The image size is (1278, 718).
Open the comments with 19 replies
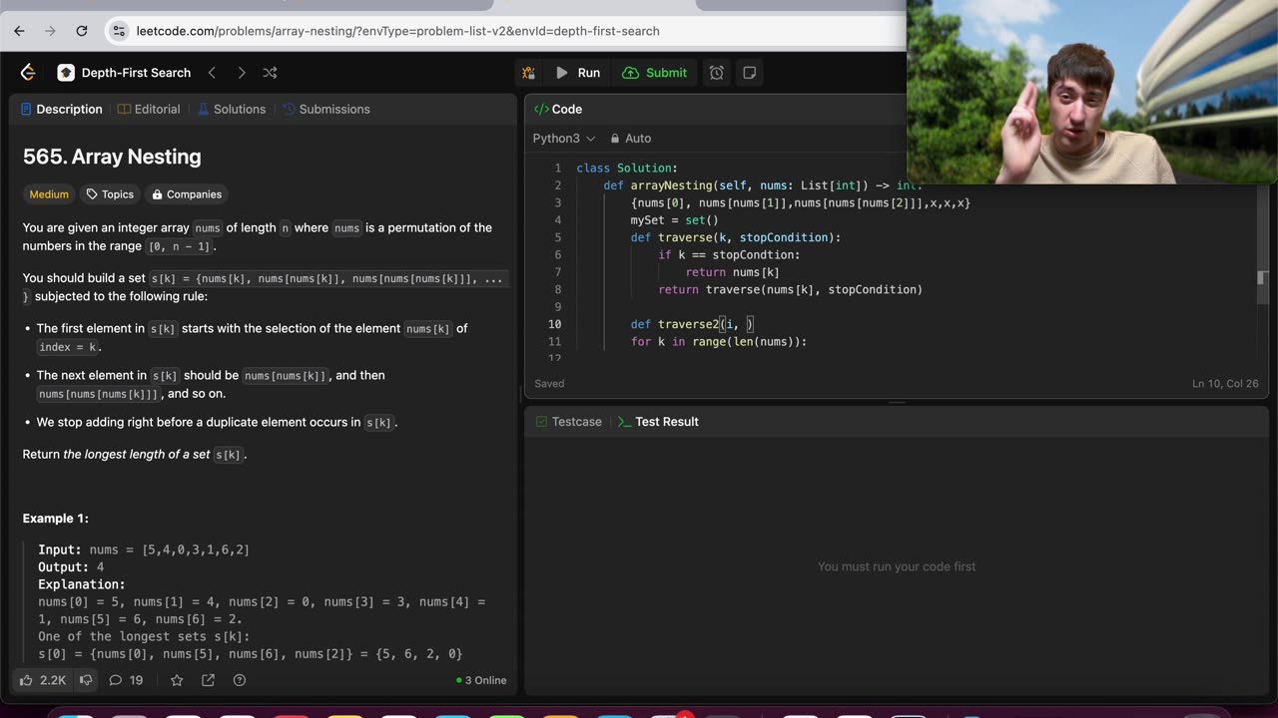126,680
